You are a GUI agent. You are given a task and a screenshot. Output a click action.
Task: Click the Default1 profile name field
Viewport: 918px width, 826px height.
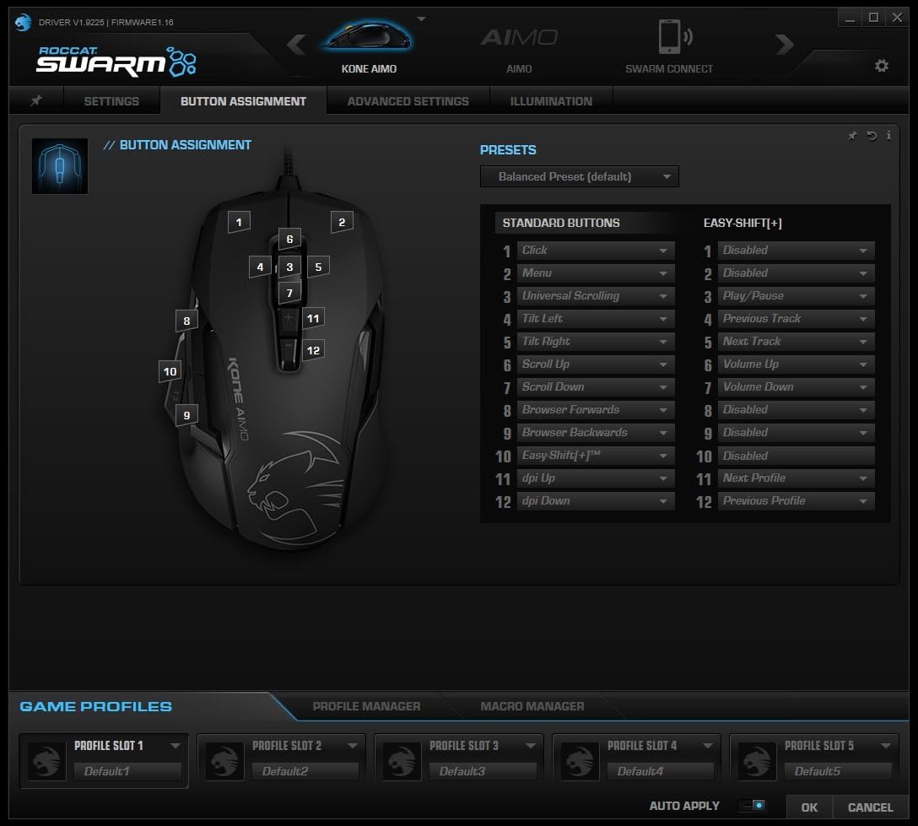(127, 771)
